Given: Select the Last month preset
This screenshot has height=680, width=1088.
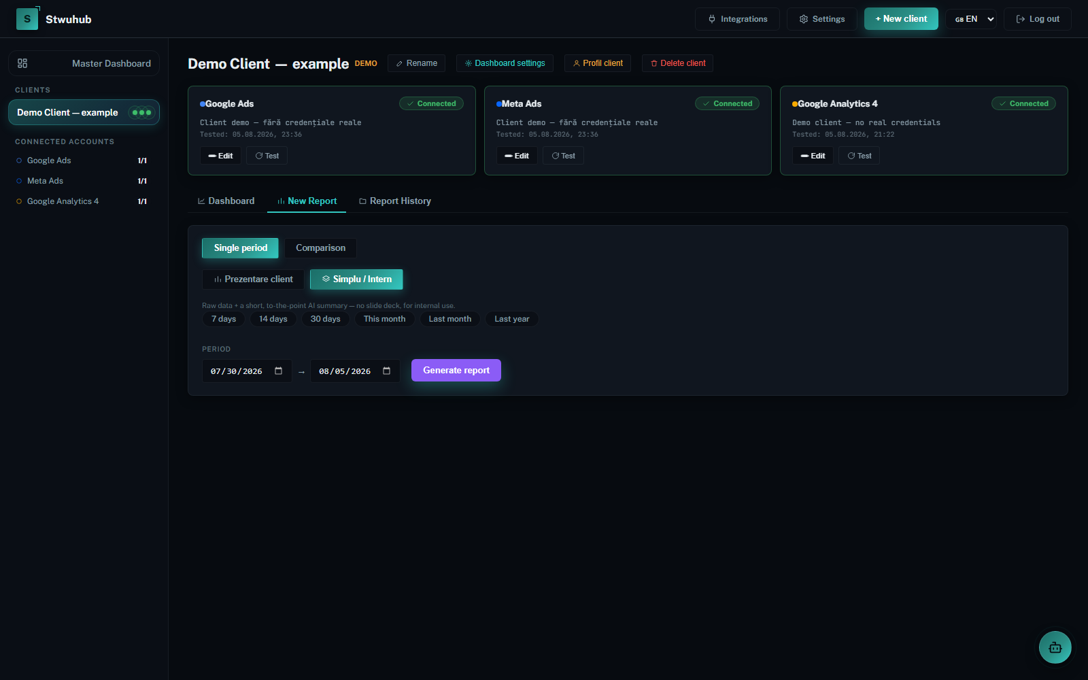Looking at the screenshot, I should pos(449,319).
